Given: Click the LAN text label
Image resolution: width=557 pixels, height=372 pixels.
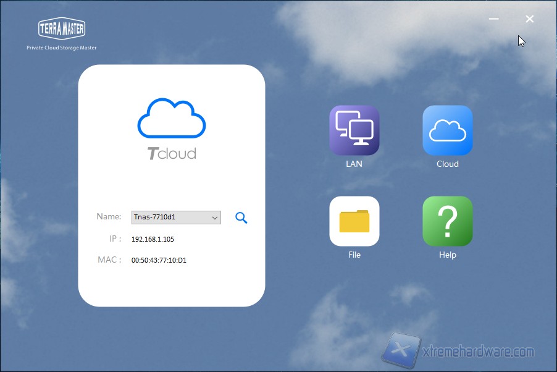Looking at the screenshot, I should [354, 164].
